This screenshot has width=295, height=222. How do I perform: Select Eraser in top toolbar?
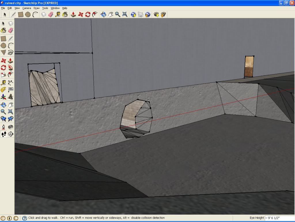pos(51,14)
